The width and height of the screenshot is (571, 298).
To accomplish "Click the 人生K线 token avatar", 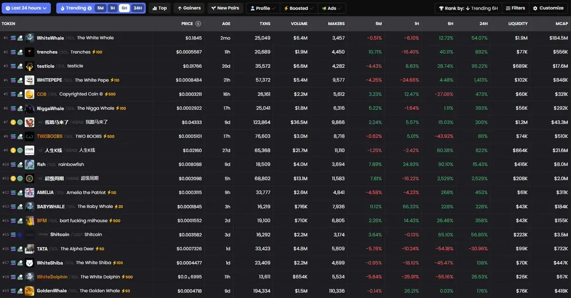I will (30, 150).
